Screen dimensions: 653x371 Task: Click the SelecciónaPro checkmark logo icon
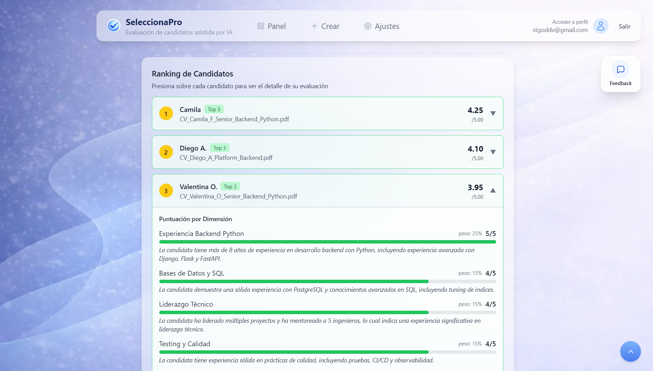(114, 25)
